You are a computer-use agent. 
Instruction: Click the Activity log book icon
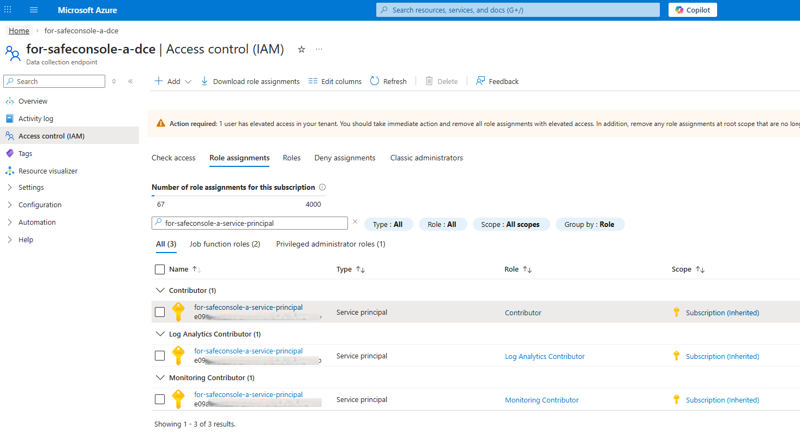(9, 118)
